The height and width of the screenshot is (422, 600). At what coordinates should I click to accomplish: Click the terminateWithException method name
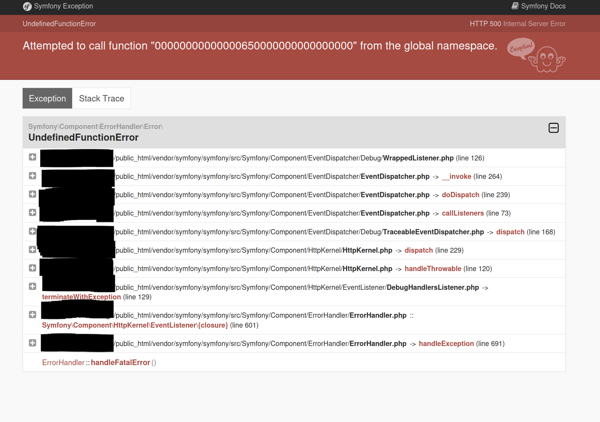pyautogui.click(x=81, y=297)
